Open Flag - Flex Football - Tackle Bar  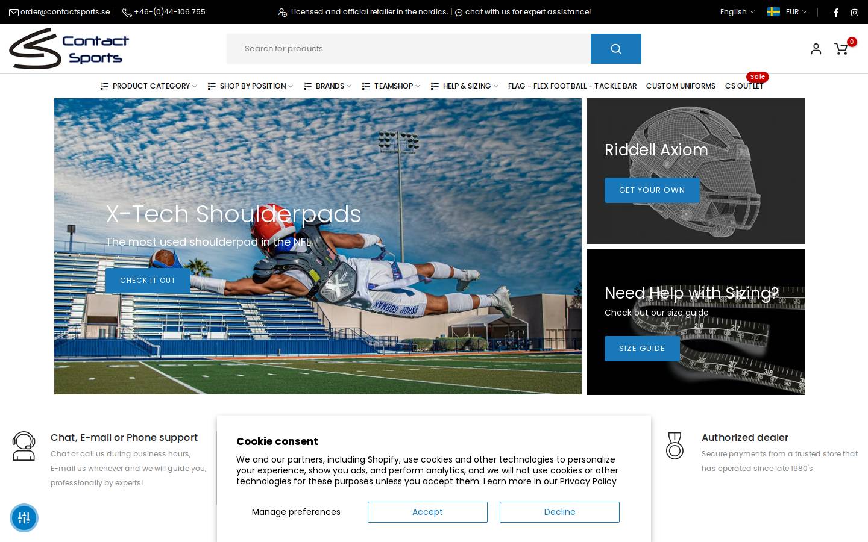point(572,86)
